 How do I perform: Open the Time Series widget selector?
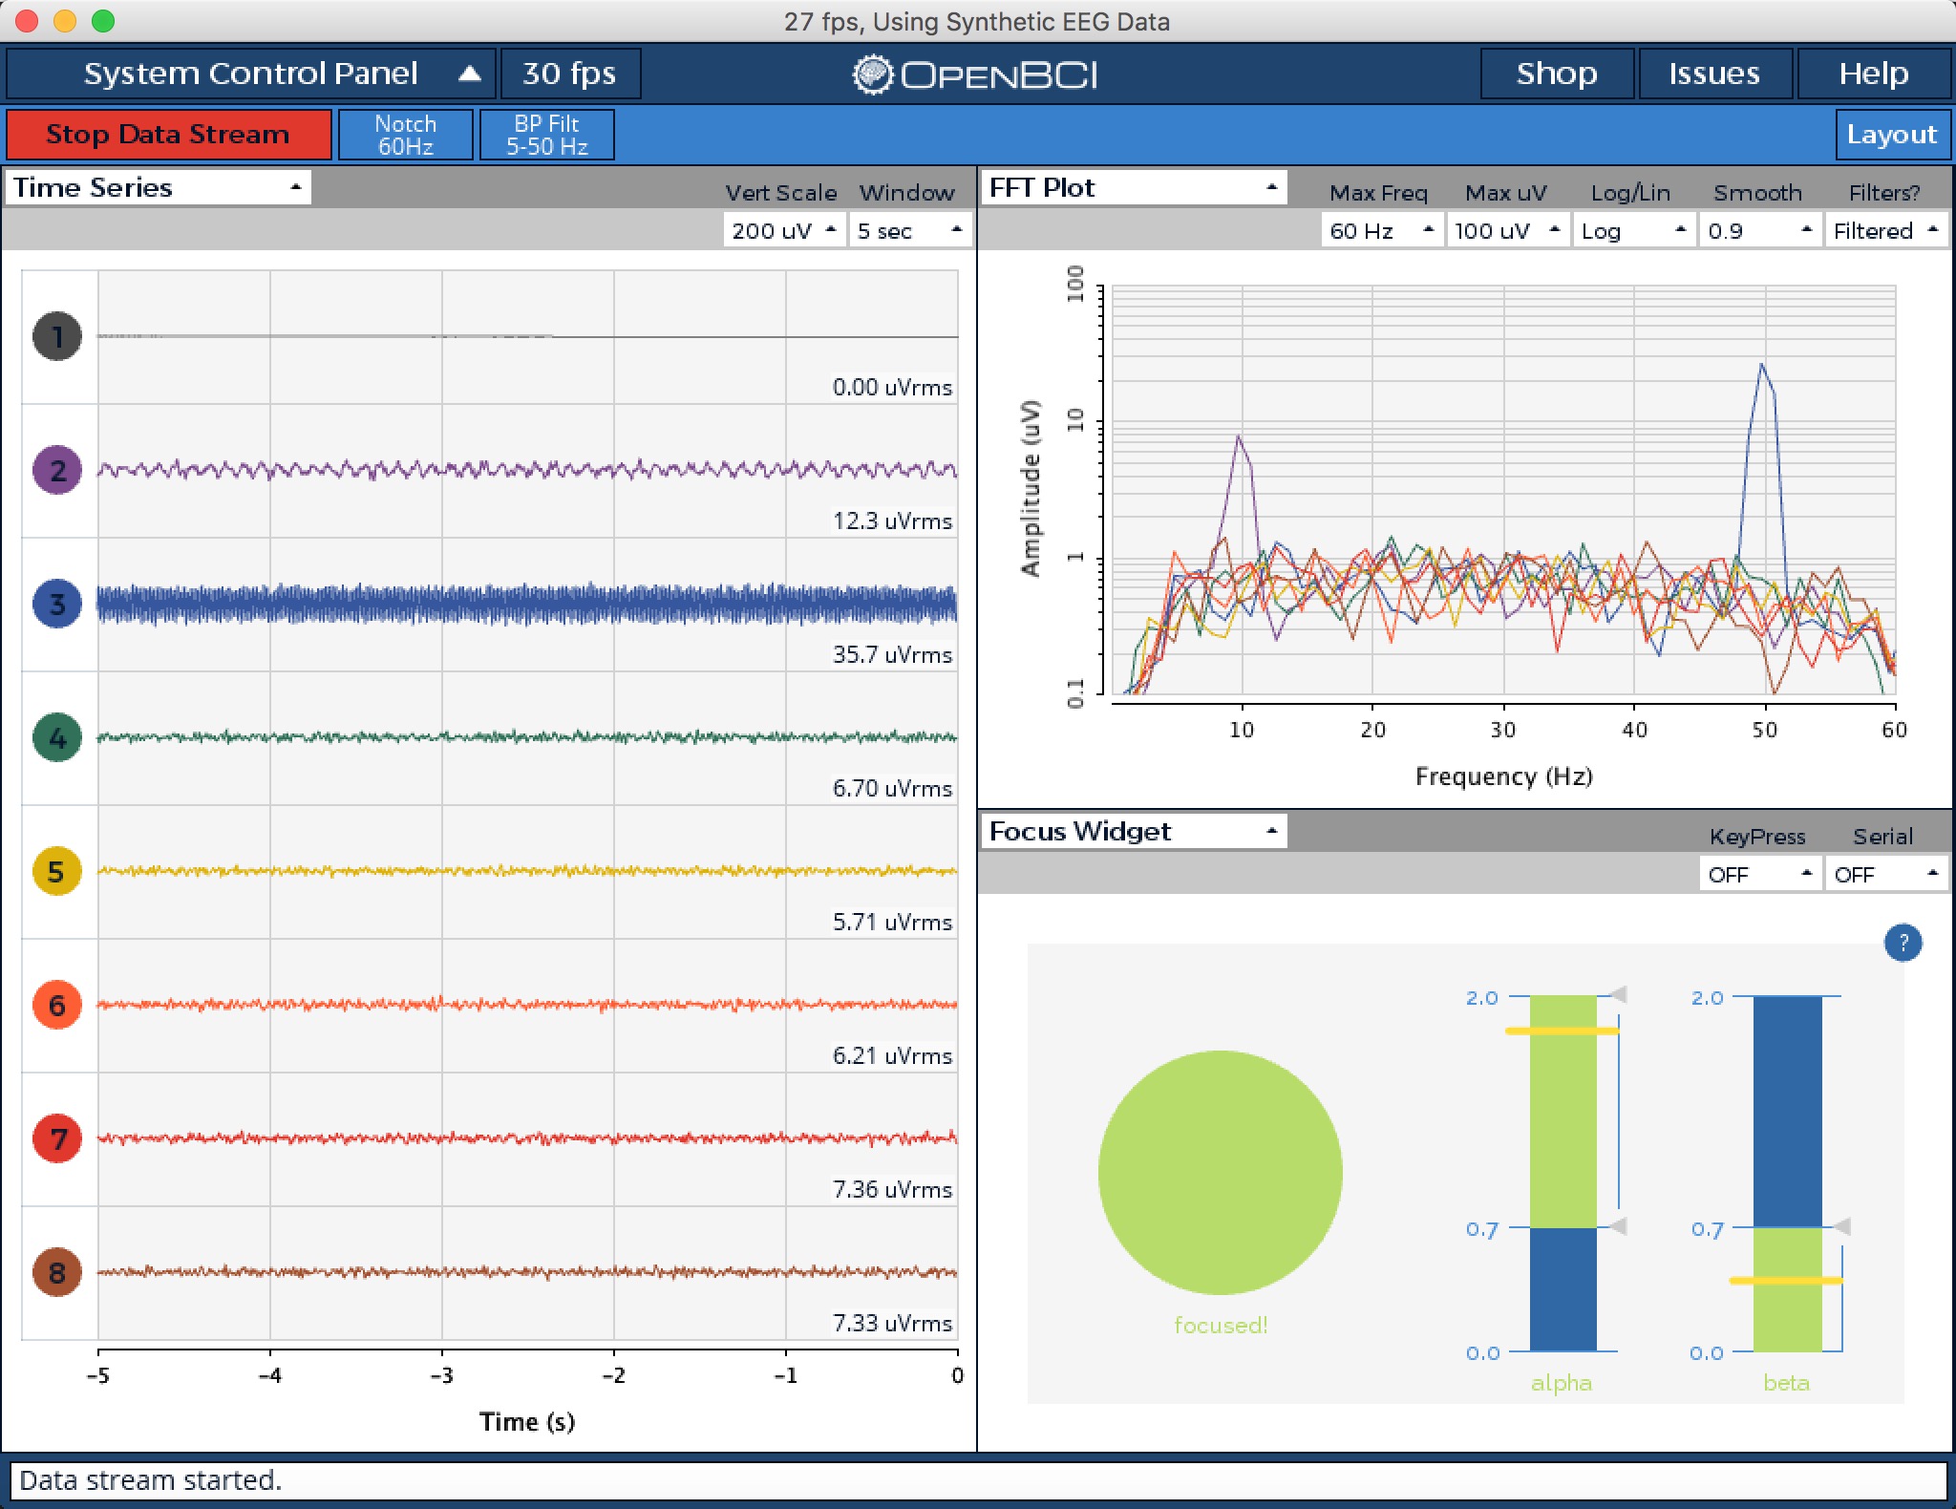156,187
